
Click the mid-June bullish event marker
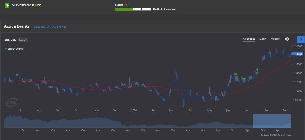pos(236,74)
